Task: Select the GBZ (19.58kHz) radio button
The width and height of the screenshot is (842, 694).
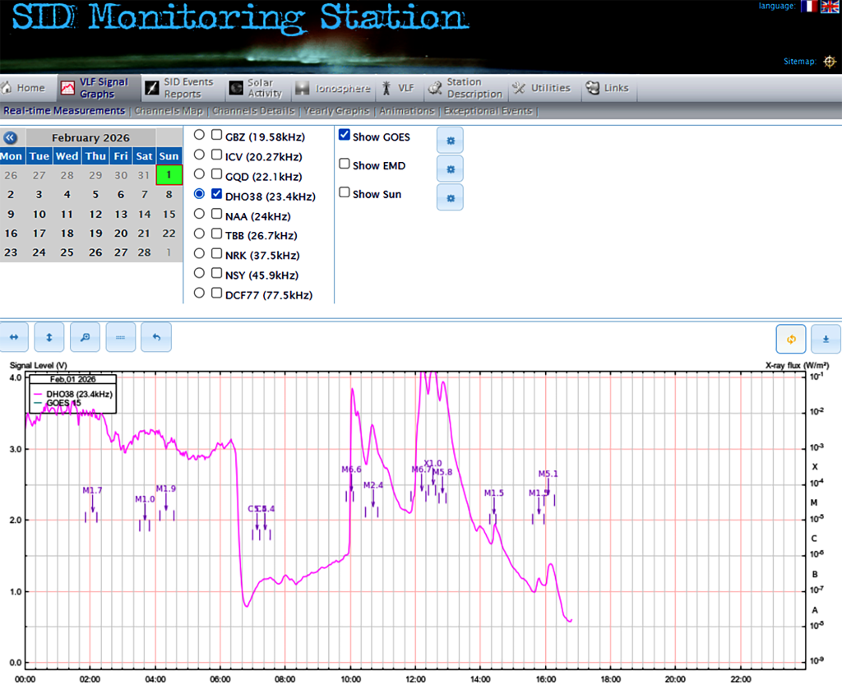Action: [x=199, y=135]
